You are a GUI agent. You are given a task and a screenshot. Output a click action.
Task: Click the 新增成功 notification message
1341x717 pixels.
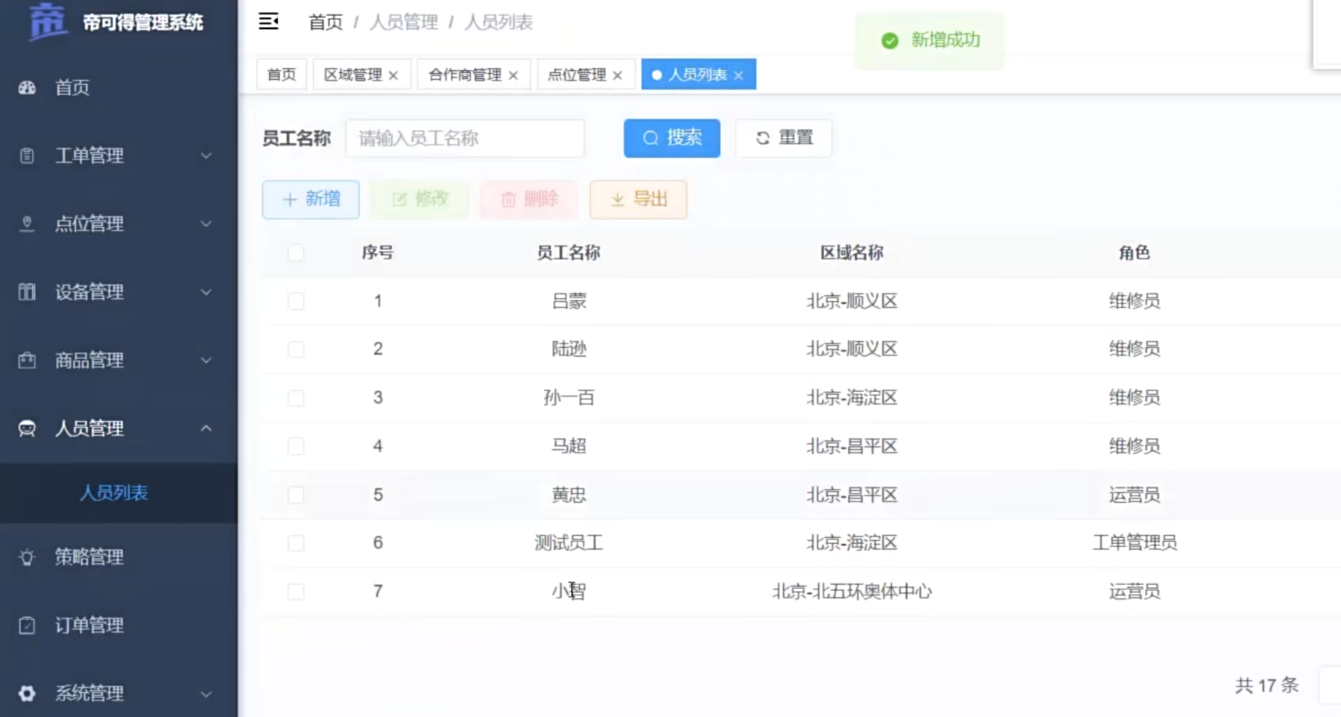[x=945, y=40]
